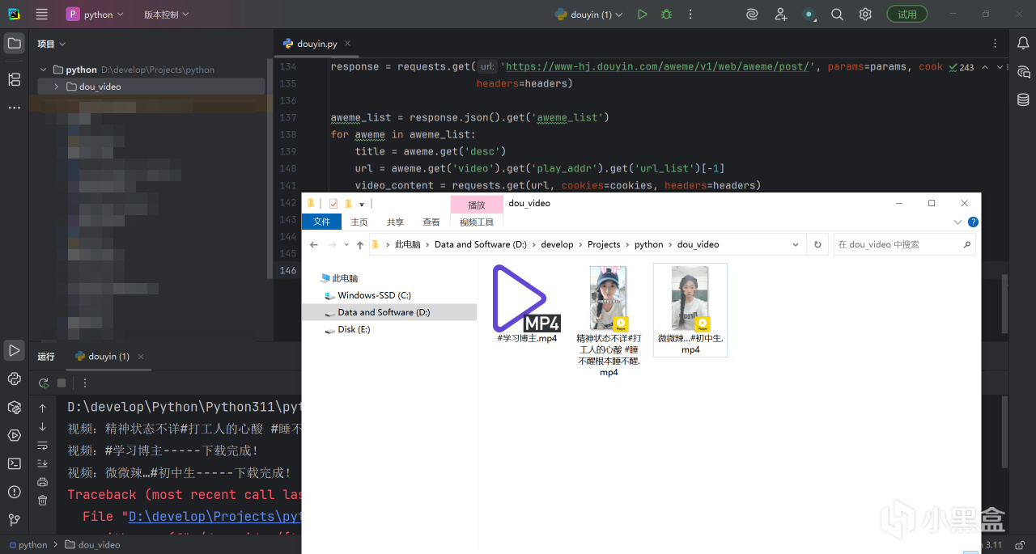Open Explorer recent locations dropdown arrow

[x=346, y=244]
